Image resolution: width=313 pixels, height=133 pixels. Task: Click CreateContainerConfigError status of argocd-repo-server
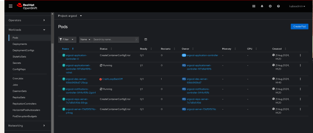[x=115, y=99]
